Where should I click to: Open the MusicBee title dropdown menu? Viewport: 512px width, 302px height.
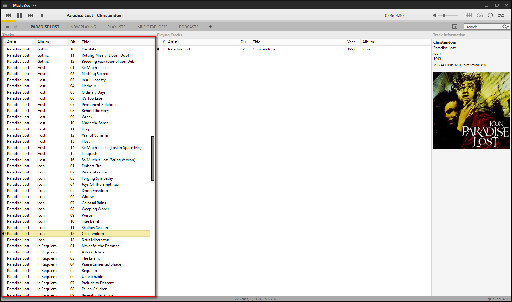click(x=24, y=6)
